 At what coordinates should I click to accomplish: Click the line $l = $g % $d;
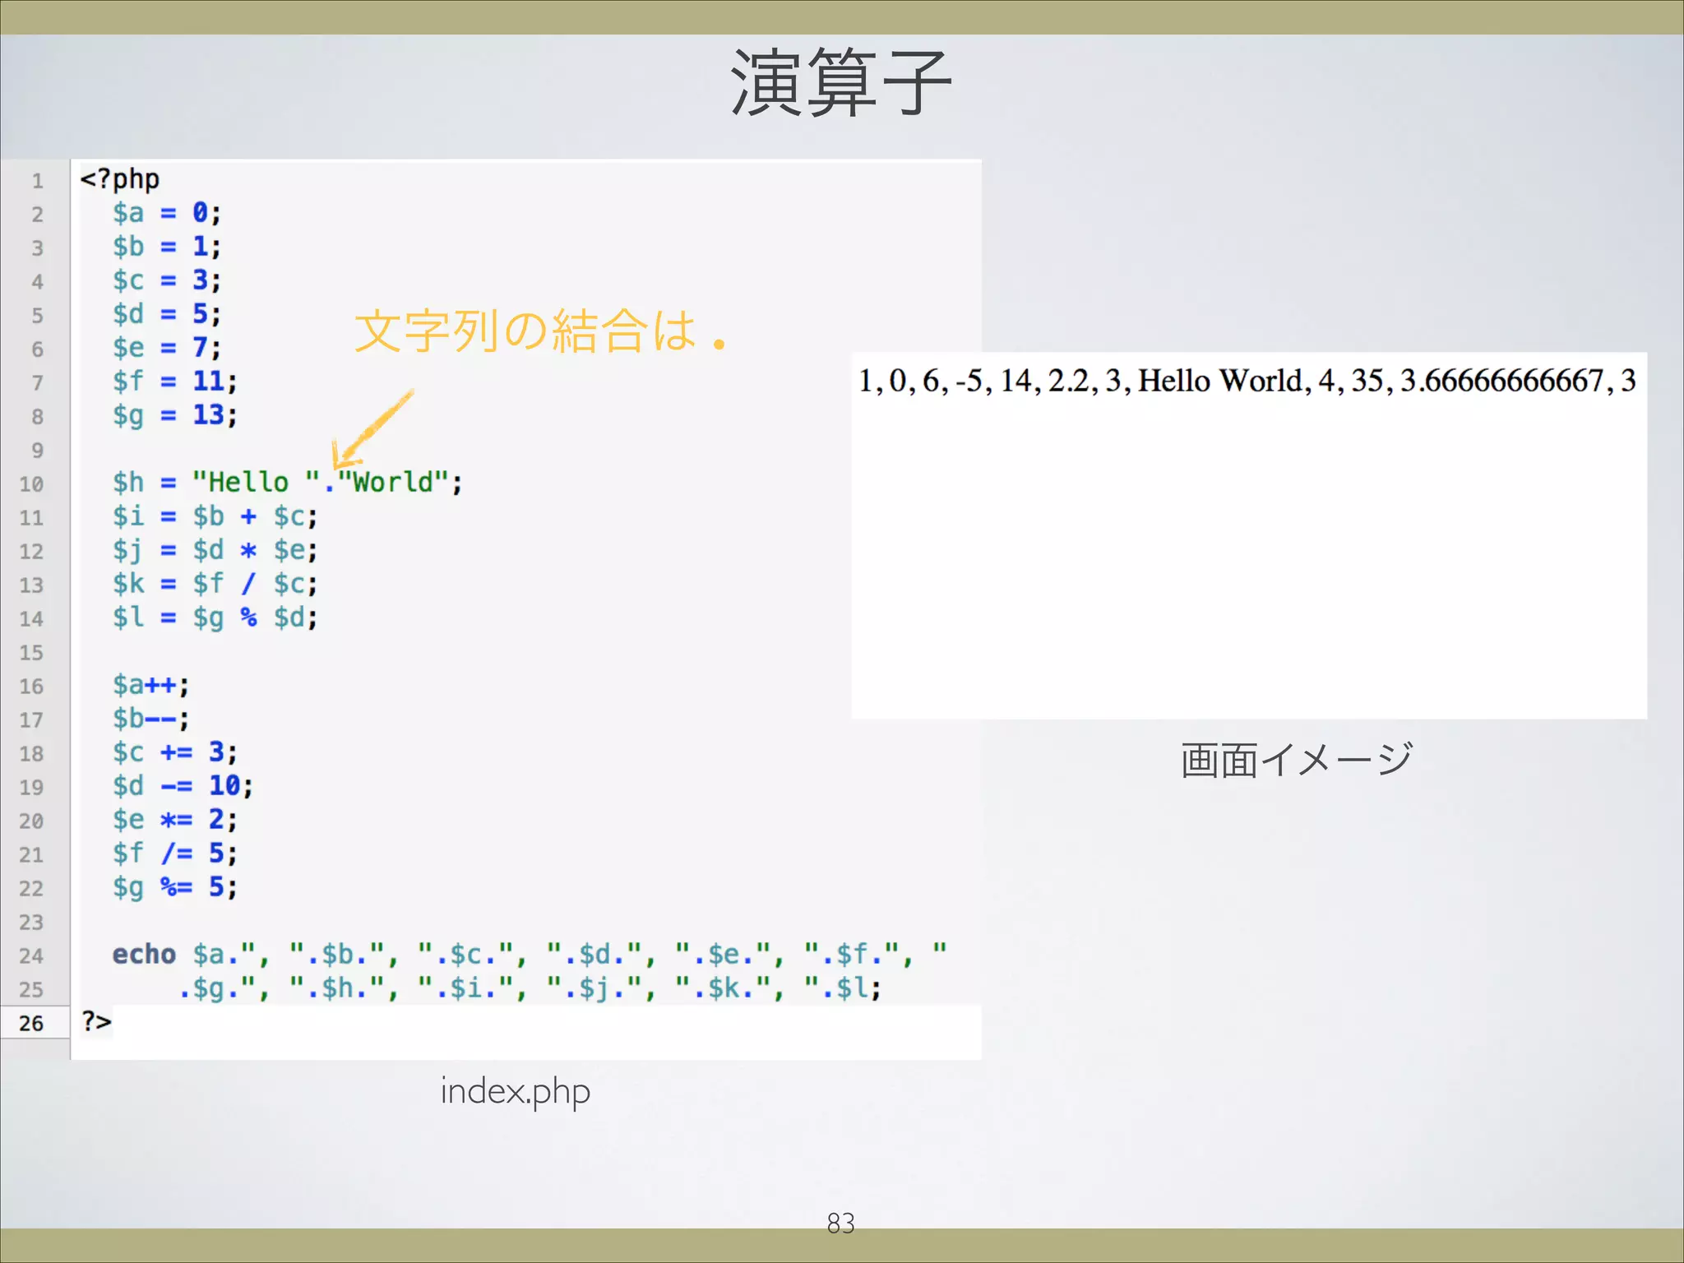[x=215, y=618]
